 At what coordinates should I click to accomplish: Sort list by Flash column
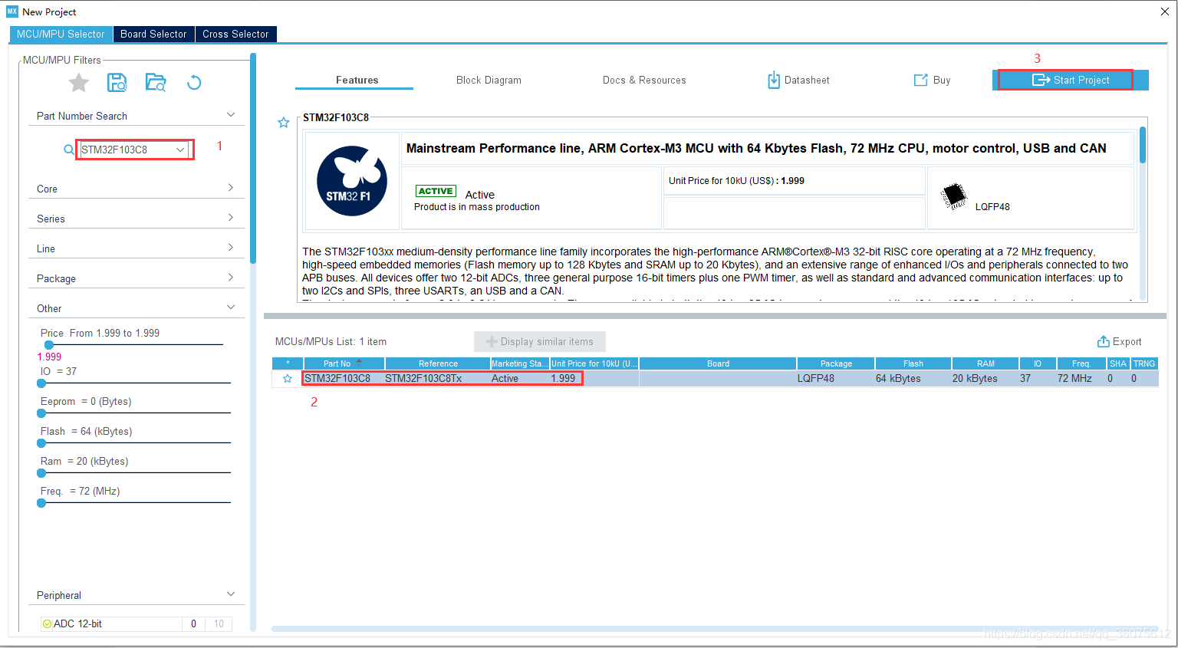pos(913,363)
